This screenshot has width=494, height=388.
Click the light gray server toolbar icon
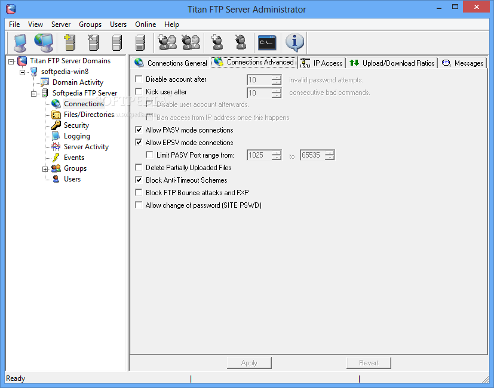[x=116, y=42]
